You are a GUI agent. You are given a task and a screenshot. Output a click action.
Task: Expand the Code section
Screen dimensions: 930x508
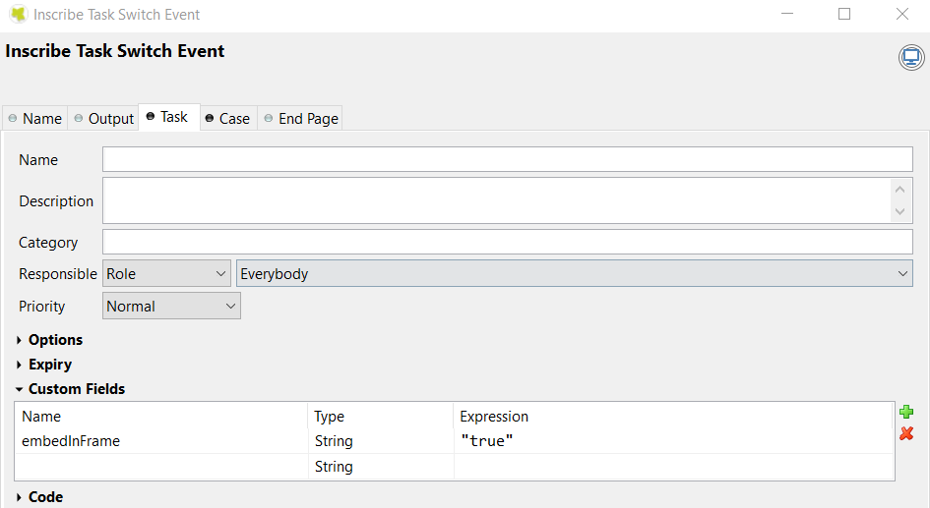(45, 497)
